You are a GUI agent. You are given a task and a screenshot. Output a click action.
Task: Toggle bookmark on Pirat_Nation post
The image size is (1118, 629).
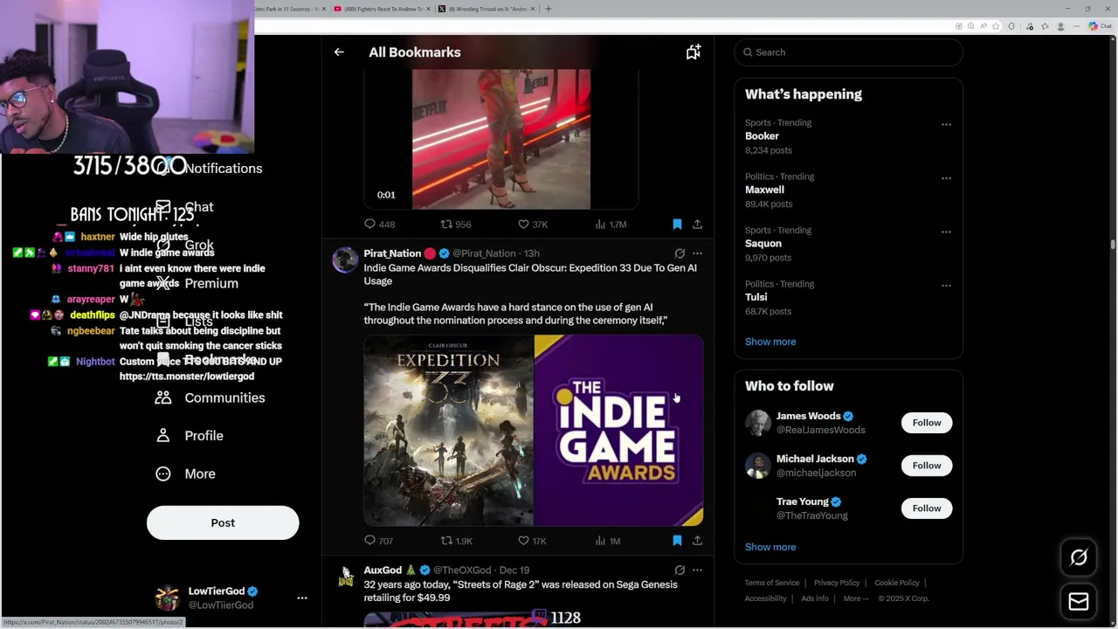tap(677, 541)
